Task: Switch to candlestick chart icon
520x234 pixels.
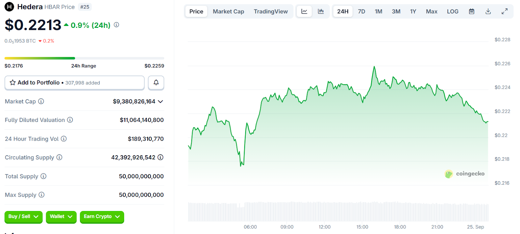Action: pos(321,11)
